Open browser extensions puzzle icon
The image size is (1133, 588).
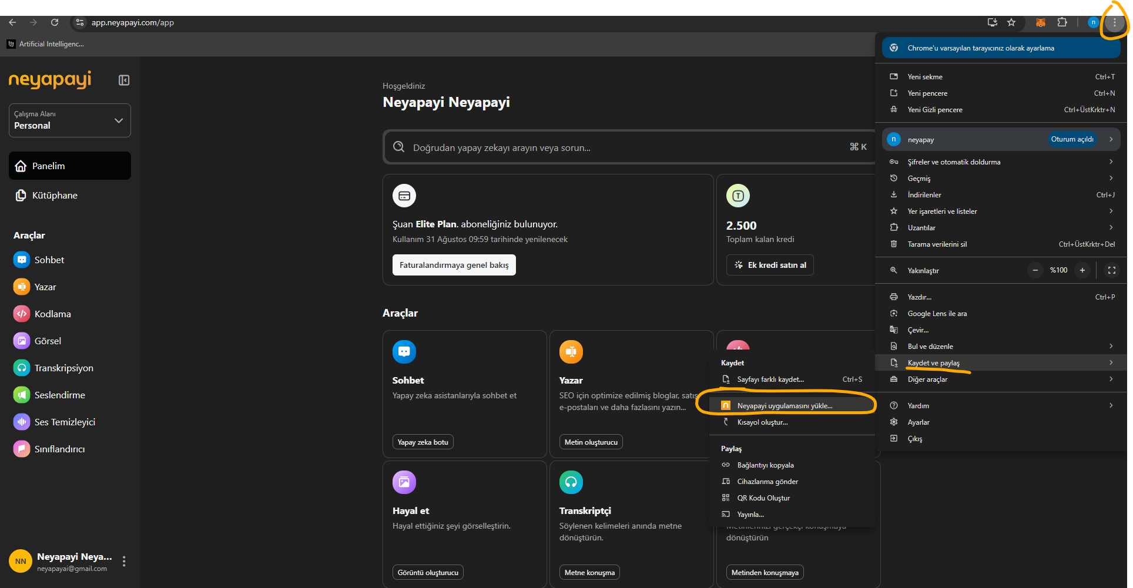(x=1062, y=22)
